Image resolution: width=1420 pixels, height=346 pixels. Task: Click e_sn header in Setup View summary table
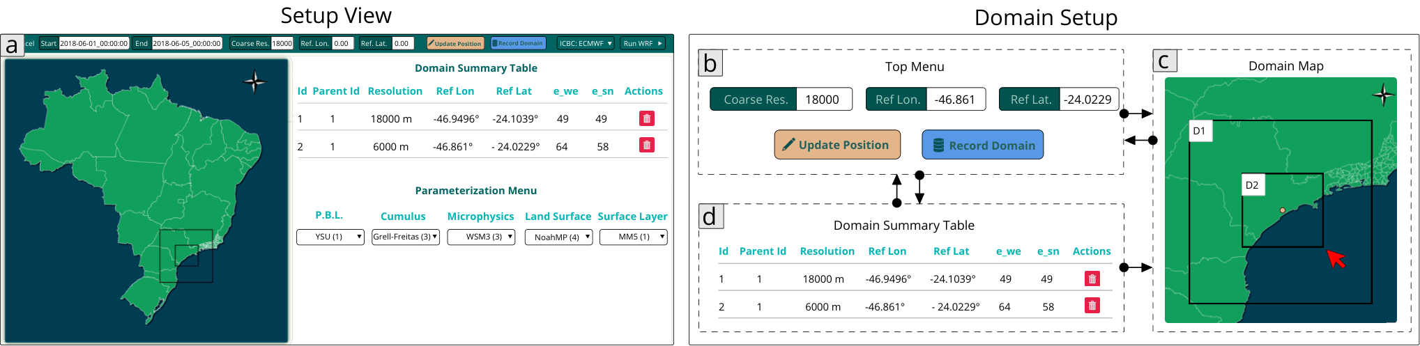603,91
